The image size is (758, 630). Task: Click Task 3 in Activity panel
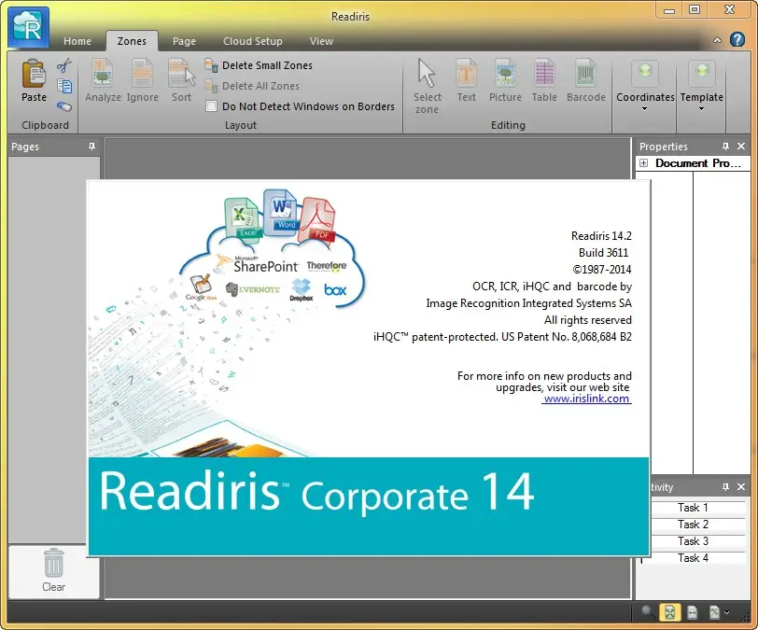pyautogui.click(x=693, y=541)
